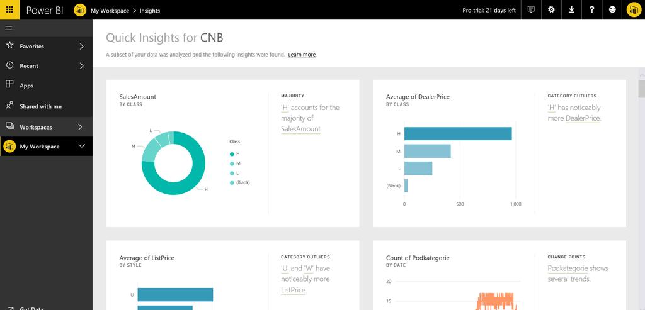Click "'H' accounts for the majority" insight text
Image resolution: width=645 pixels, height=310 pixels.
pyautogui.click(x=310, y=118)
